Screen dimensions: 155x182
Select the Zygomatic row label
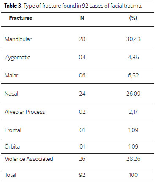17,58
